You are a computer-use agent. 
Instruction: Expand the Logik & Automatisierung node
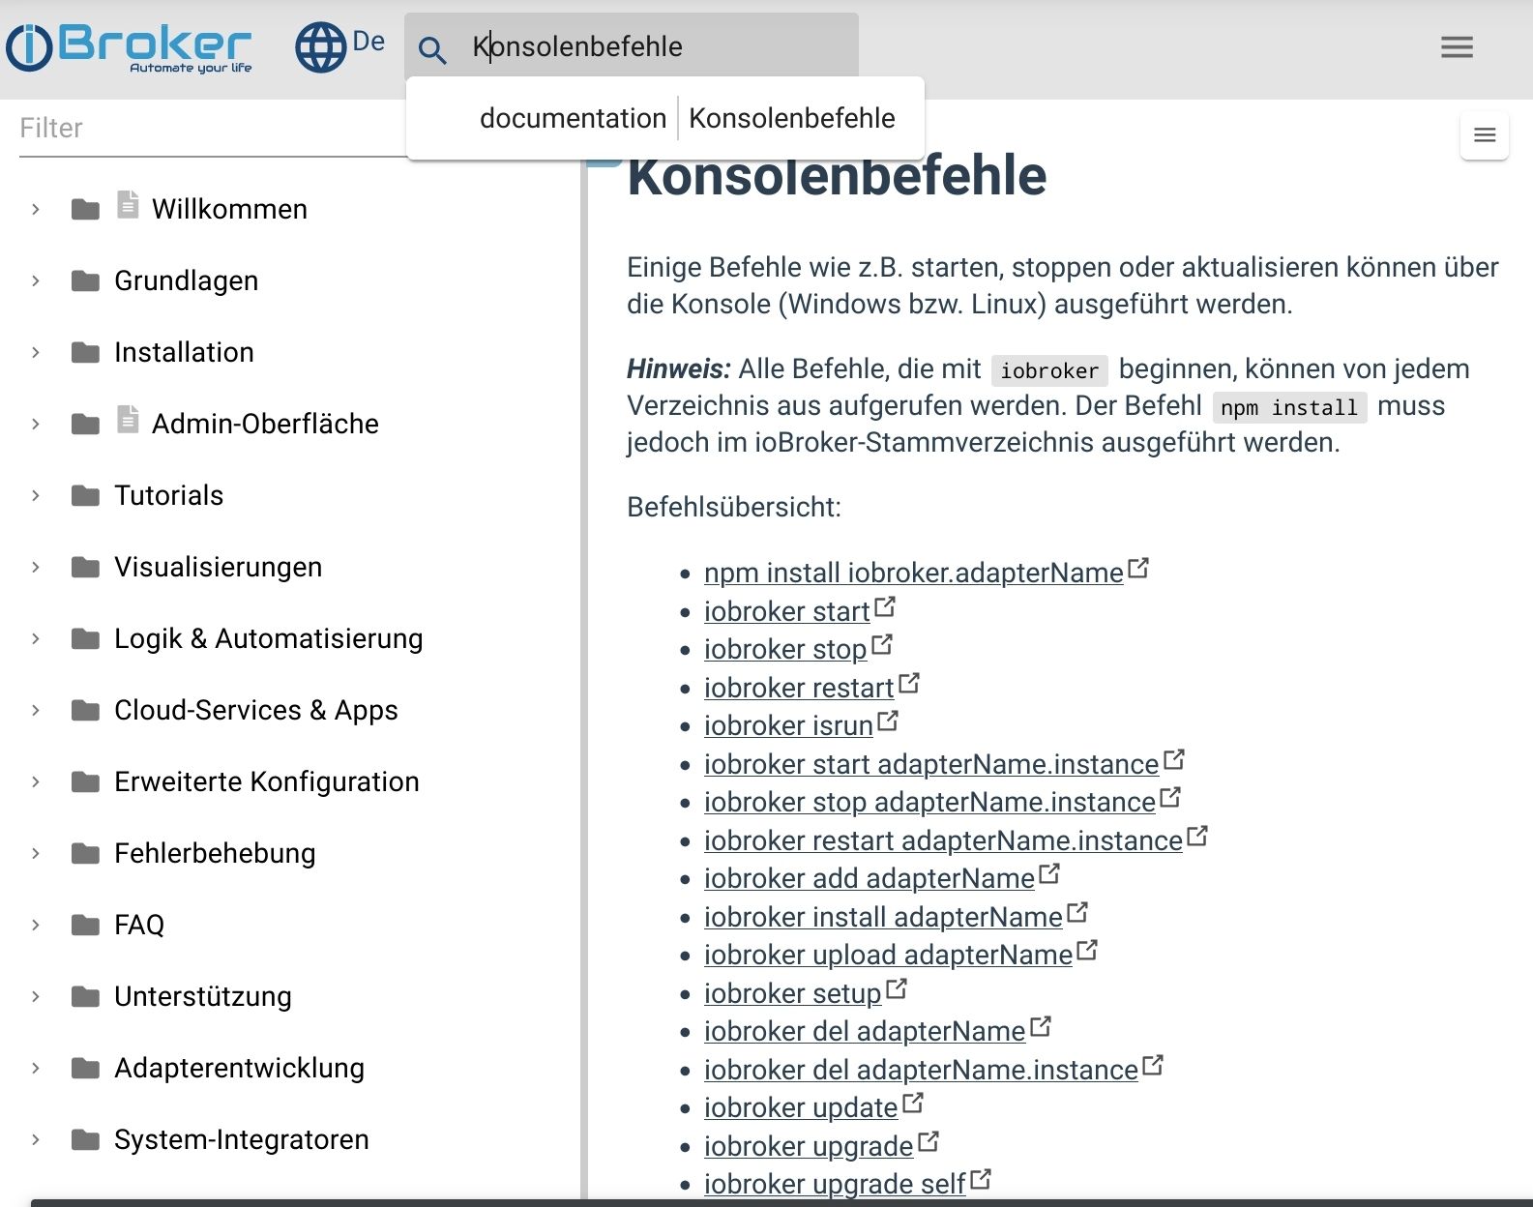(x=36, y=638)
